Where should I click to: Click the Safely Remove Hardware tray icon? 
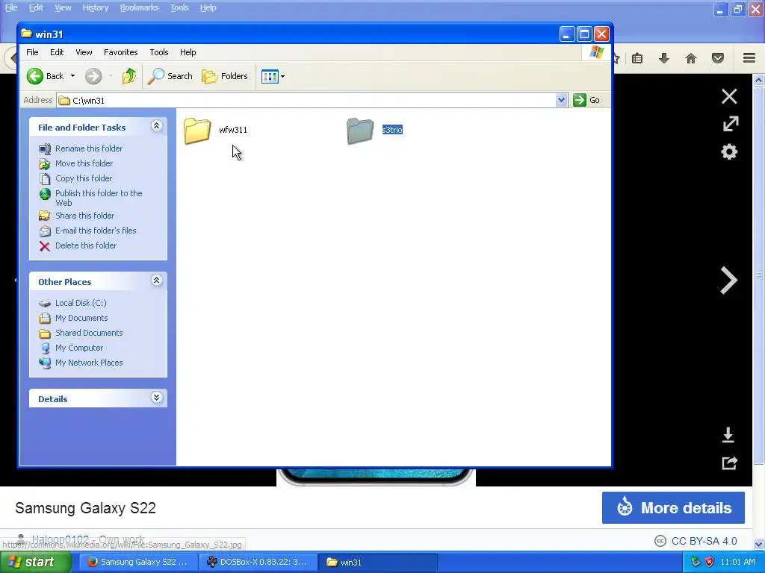696,563
